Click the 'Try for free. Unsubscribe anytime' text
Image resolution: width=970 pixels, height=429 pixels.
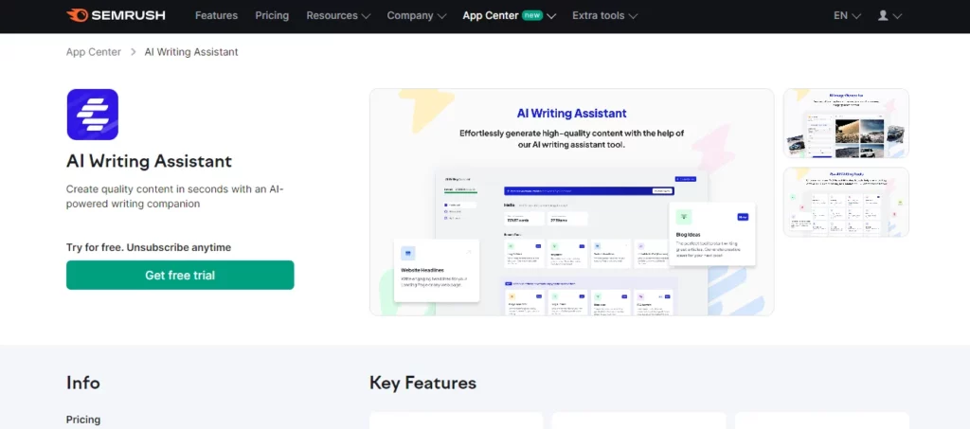pyautogui.click(x=149, y=247)
